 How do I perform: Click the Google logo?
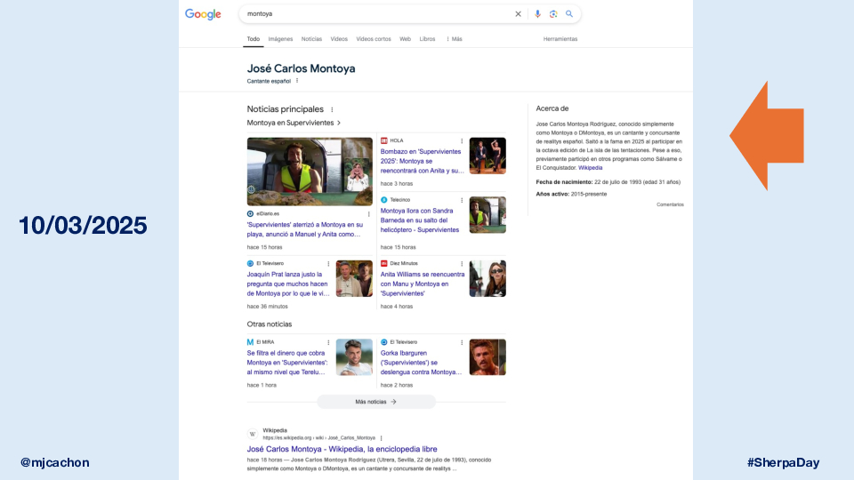coord(203,14)
